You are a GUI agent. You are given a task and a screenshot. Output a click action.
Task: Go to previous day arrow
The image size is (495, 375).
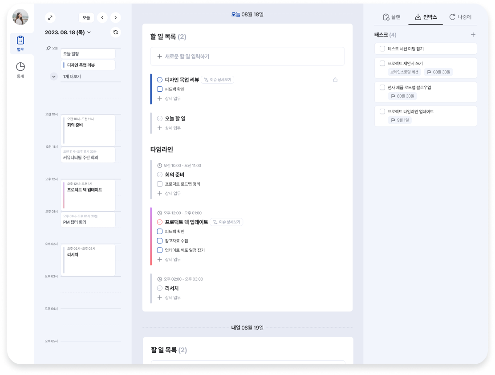(102, 18)
